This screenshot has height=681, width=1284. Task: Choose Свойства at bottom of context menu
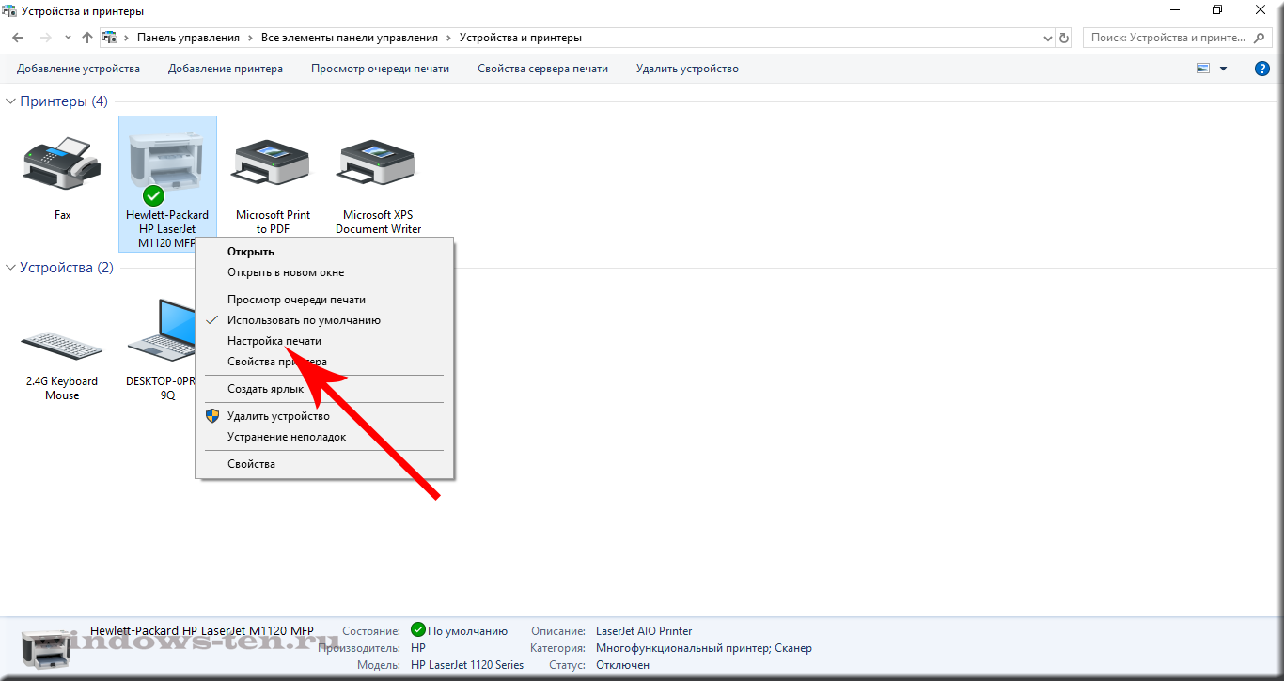coord(324,464)
